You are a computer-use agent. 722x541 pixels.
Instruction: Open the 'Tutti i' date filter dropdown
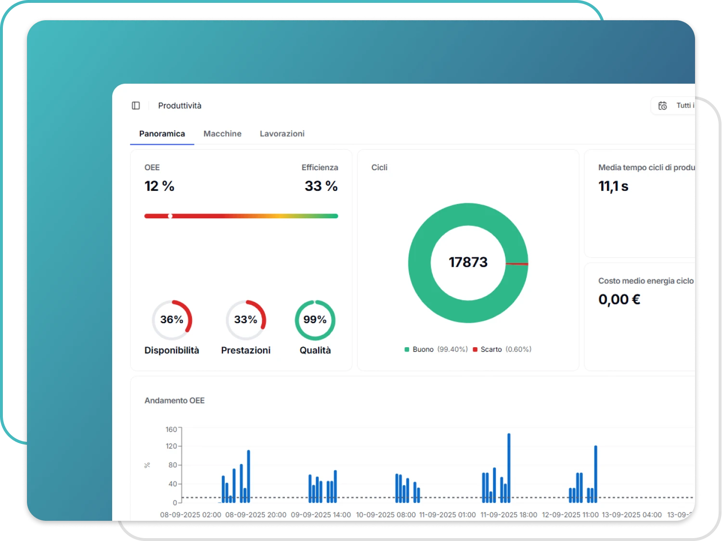click(683, 106)
